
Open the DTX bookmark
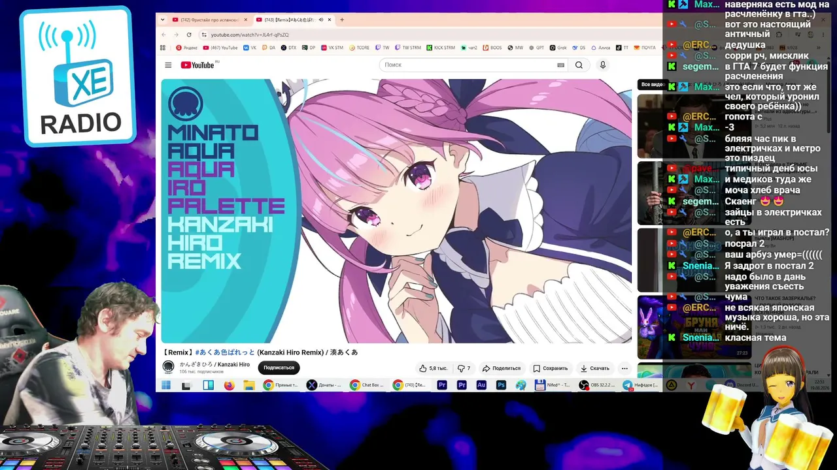288,48
